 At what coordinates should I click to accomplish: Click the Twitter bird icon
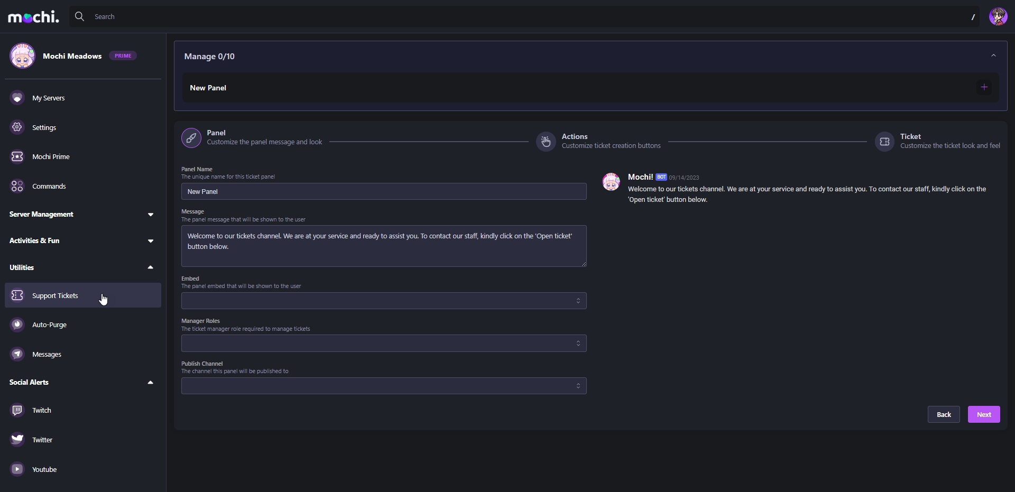pos(17,440)
